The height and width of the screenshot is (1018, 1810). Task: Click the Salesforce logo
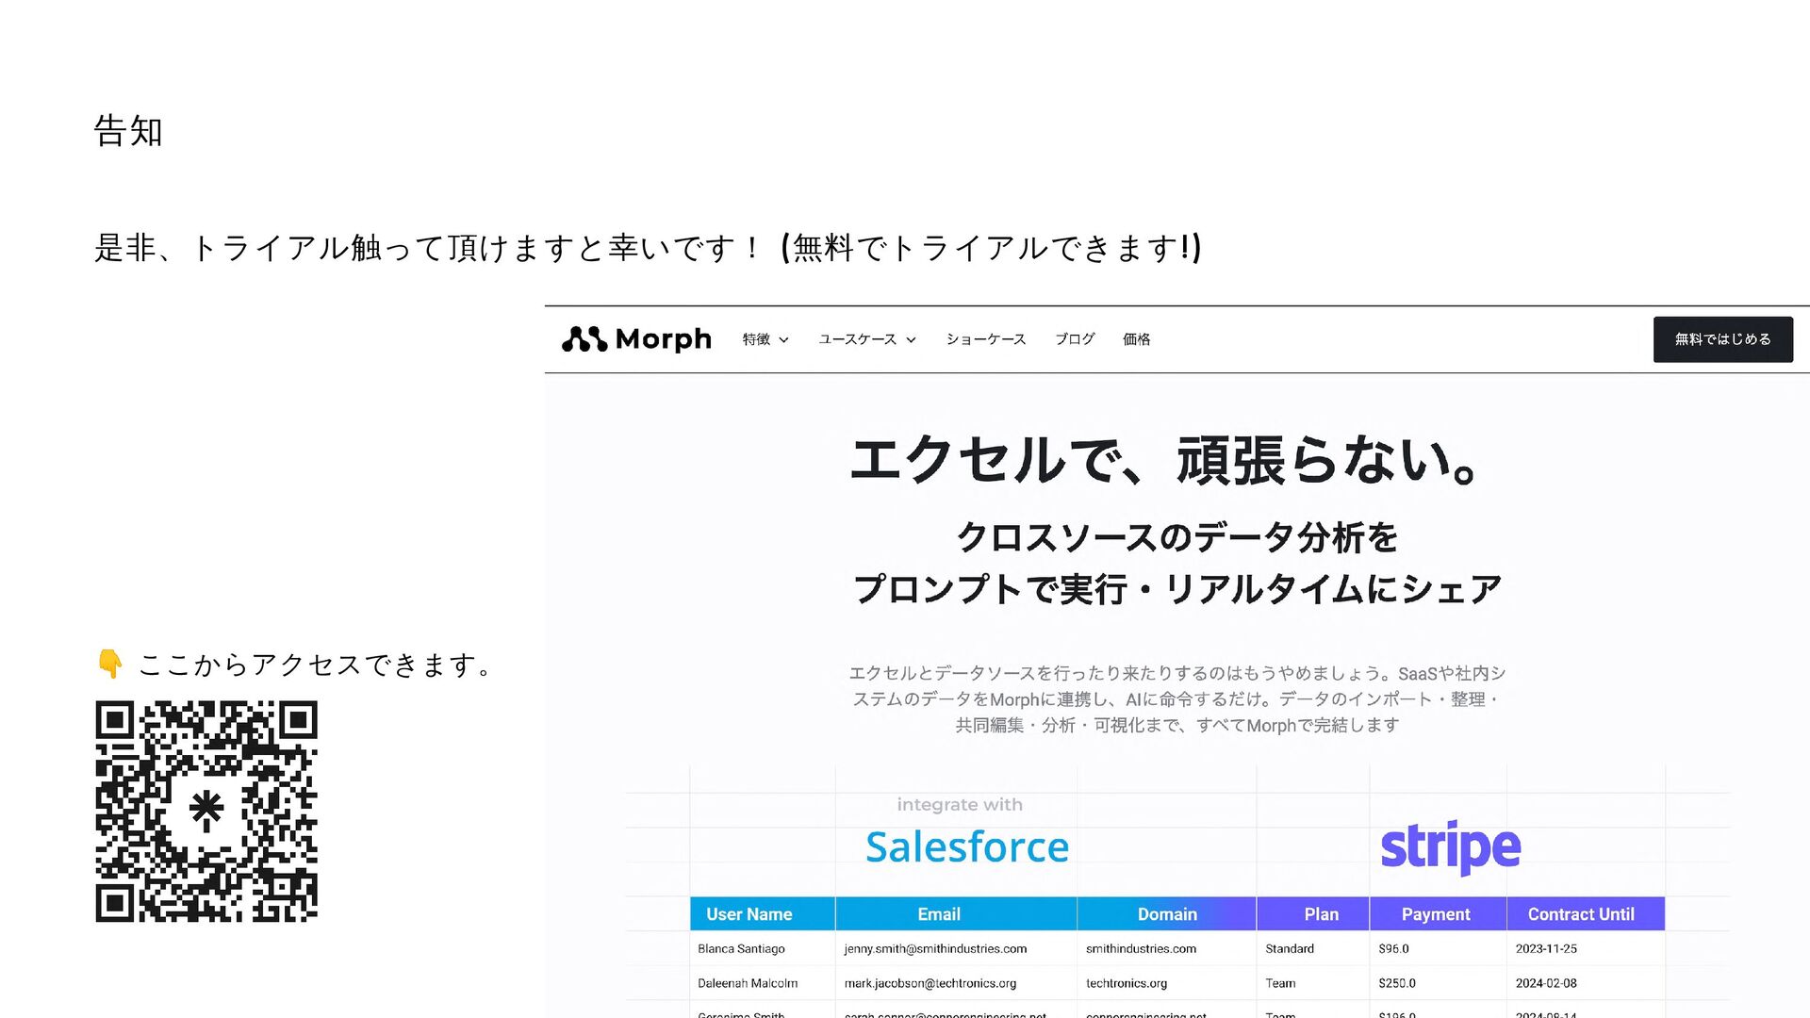click(x=967, y=846)
